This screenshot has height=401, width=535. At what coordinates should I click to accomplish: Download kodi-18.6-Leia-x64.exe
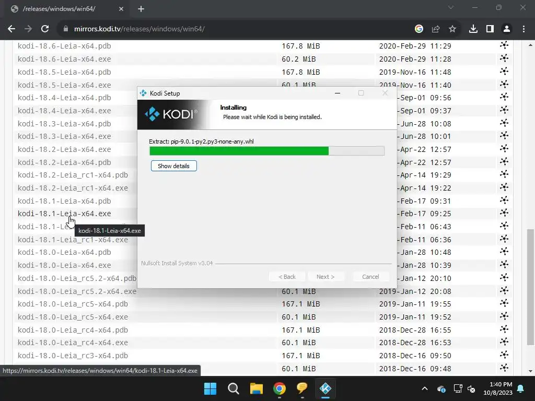point(64,59)
